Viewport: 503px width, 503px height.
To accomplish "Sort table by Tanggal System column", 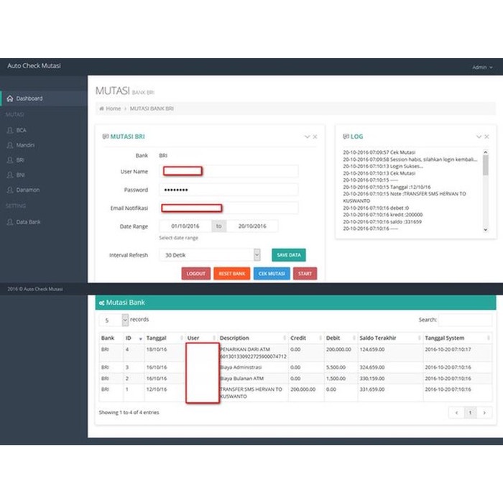I will [x=458, y=338].
